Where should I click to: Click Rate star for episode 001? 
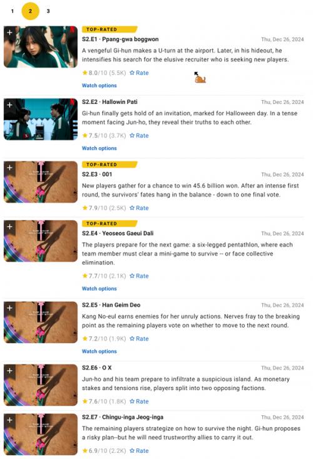[x=139, y=208]
